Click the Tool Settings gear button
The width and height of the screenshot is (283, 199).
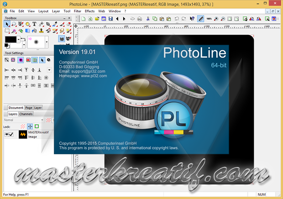[48, 60]
